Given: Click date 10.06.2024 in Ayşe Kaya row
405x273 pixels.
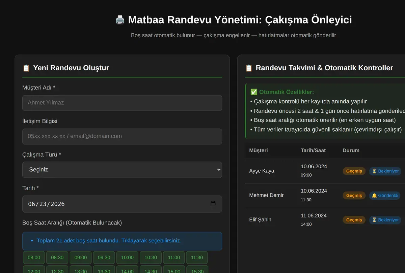Looking at the screenshot, I should (x=314, y=167).
